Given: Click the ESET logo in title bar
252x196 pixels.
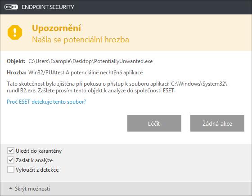Looking at the screenshot, I should pyautogui.click(x=11, y=7).
